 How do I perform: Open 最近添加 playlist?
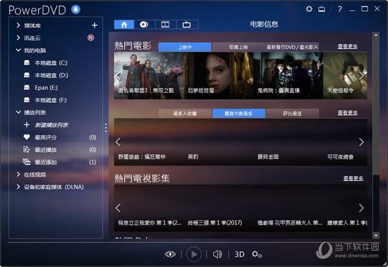59,162
